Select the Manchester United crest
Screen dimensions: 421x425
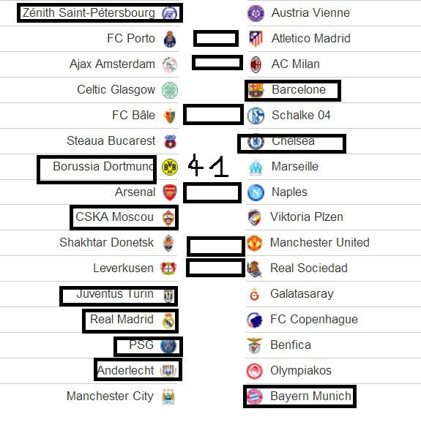tap(255, 243)
